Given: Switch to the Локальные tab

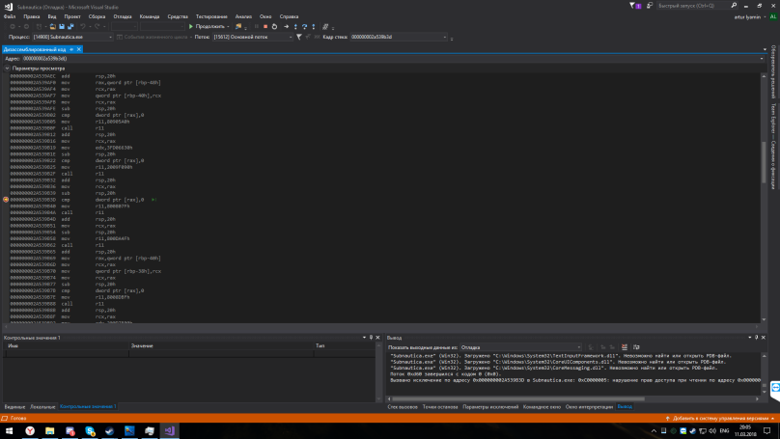Looking at the screenshot, I should 42,407.
